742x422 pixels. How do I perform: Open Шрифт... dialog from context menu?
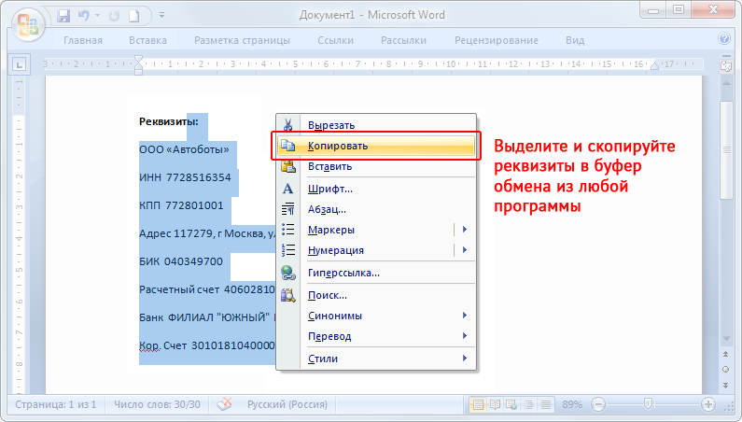click(376, 189)
